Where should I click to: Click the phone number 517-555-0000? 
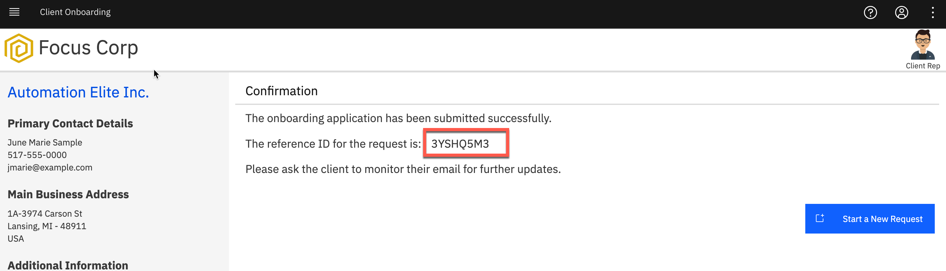(37, 155)
